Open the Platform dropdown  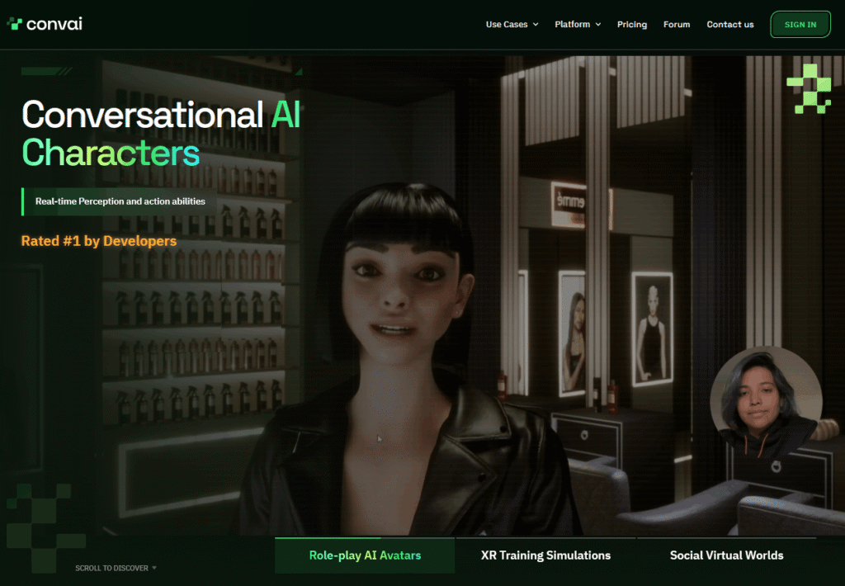pyautogui.click(x=572, y=25)
